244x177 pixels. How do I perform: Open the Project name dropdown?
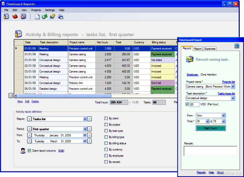coord(233,87)
